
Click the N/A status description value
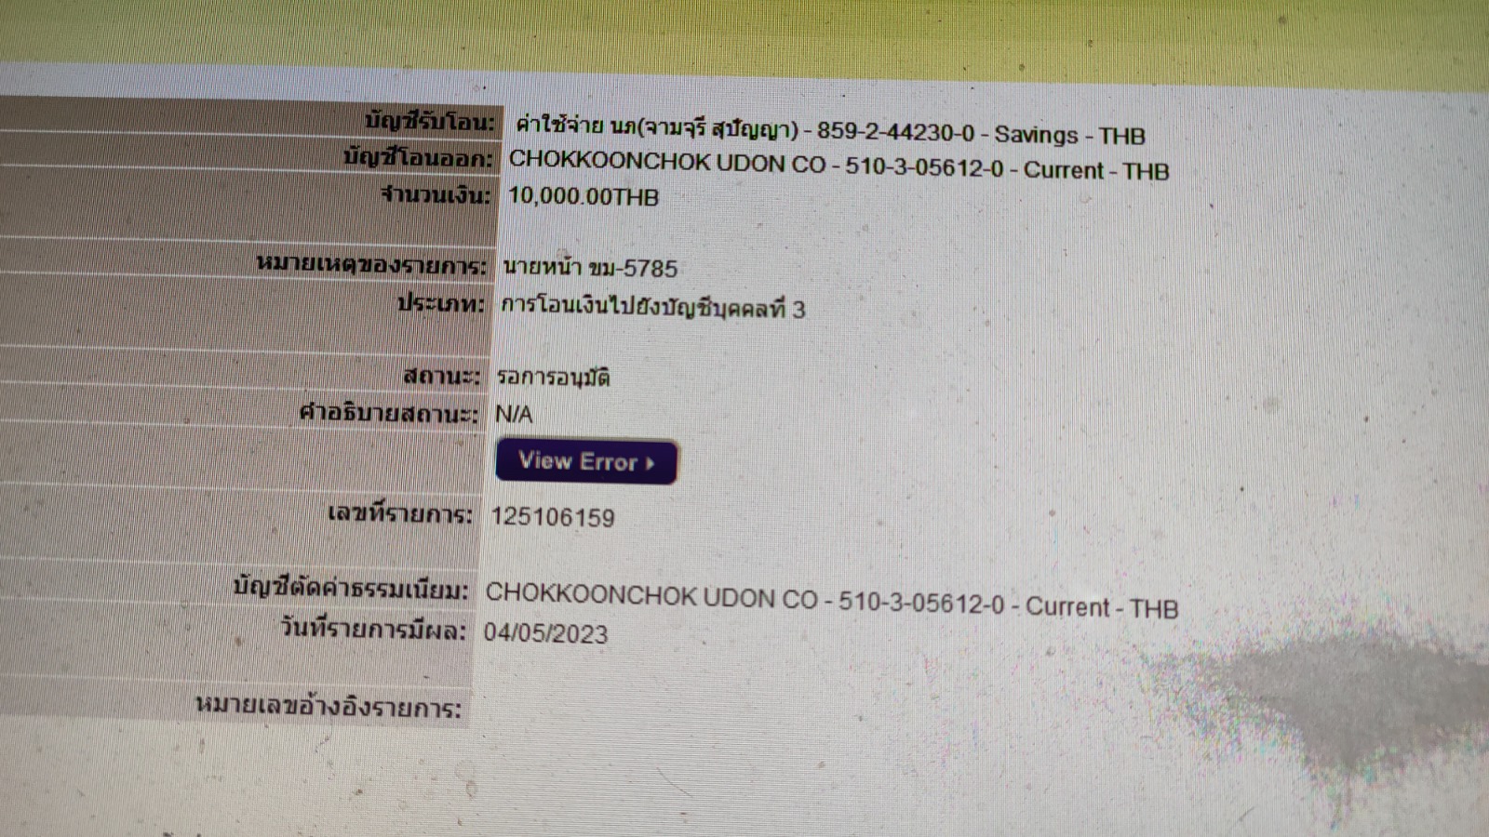tap(514, 414)
